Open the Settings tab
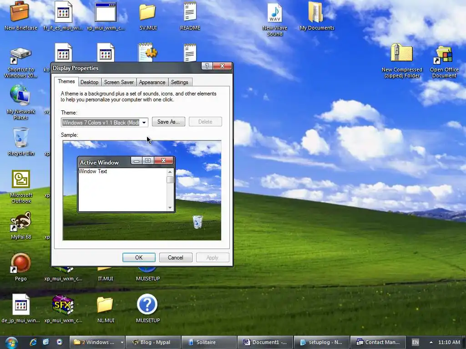The height and width of the screenshot is (349, 466). point(179,82)
